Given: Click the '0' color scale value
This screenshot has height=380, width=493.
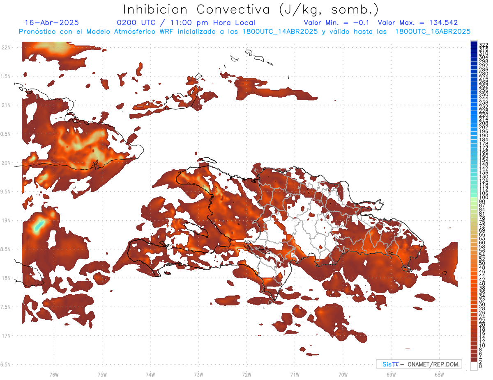Looking at the screenshot, I should (481, 366).
